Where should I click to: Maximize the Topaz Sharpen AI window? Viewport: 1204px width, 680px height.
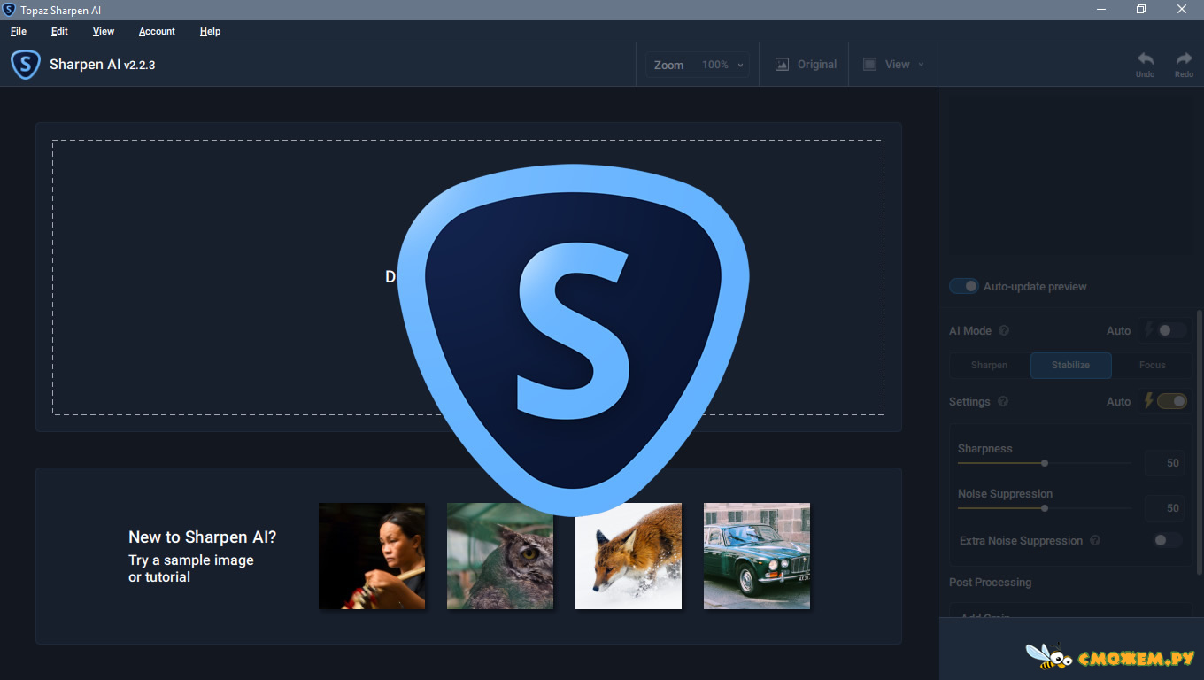click(1141, 10)
